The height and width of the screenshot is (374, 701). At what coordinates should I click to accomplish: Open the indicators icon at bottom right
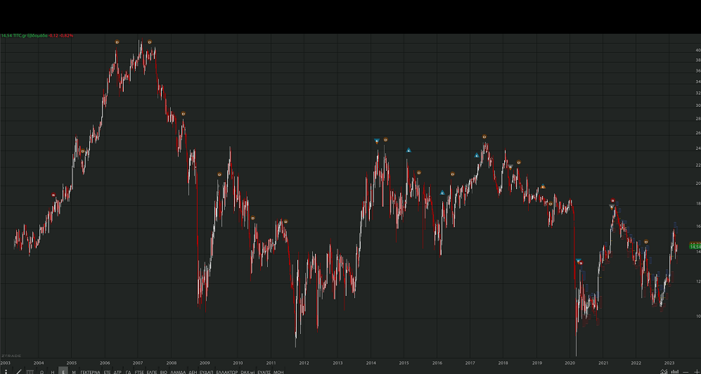click(664, 371)
